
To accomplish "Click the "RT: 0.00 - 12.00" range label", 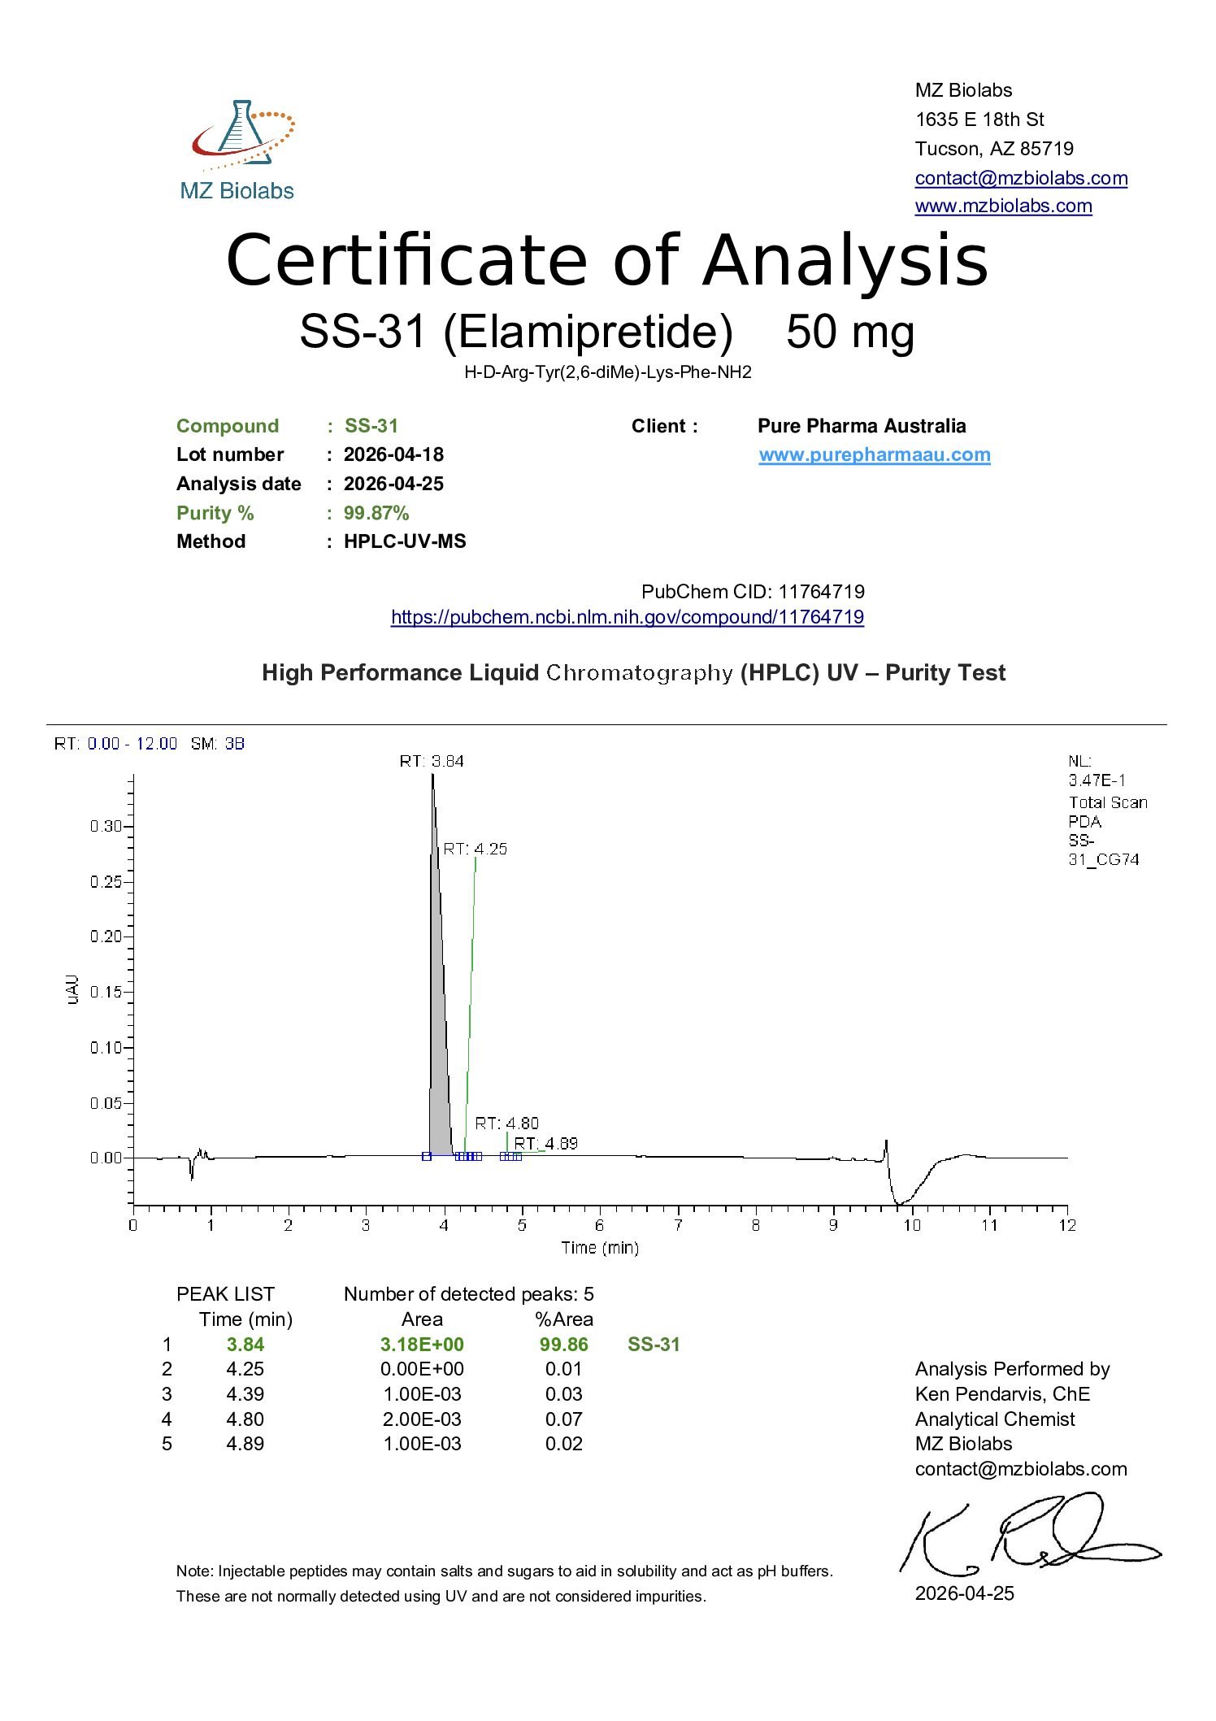I will click(115, 744).
